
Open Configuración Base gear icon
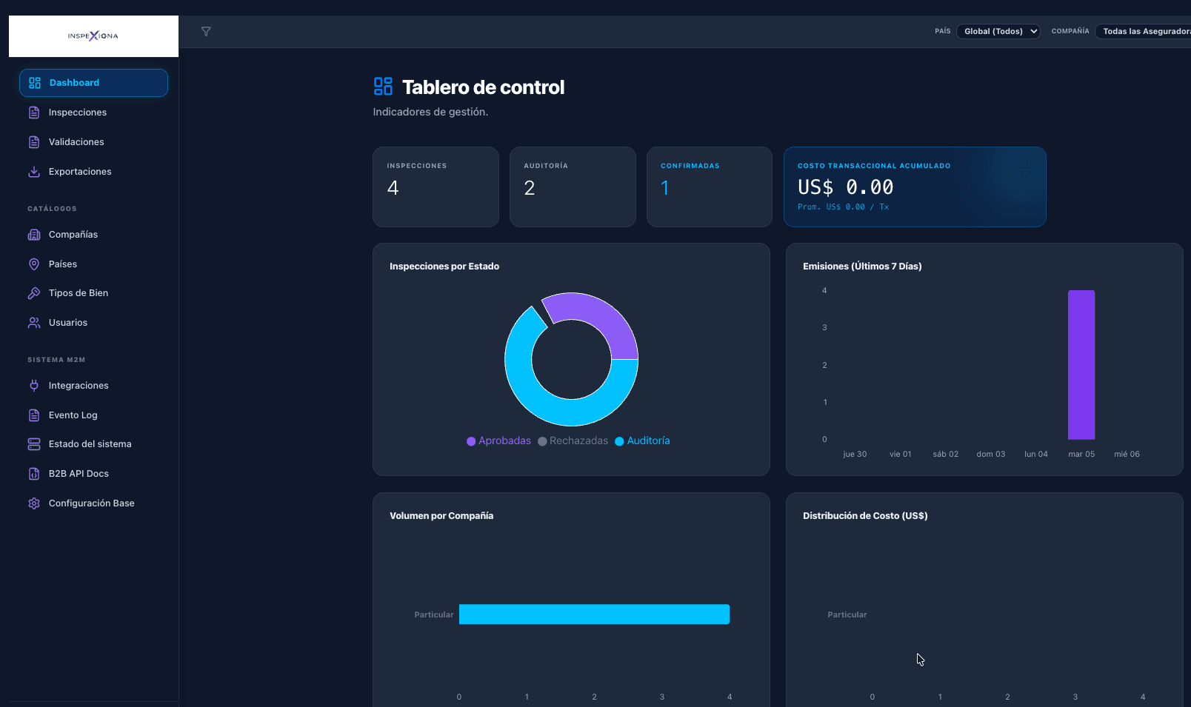coord(34,503)
